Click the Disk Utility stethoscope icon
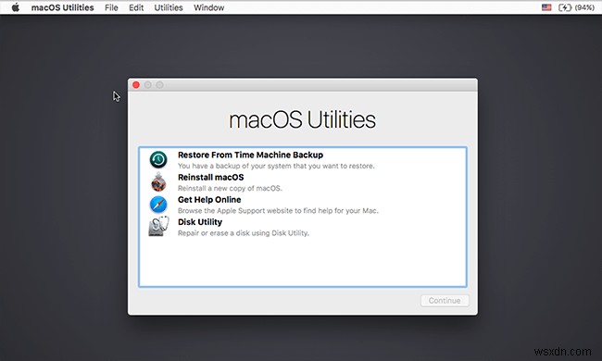 tap(158, 227)
